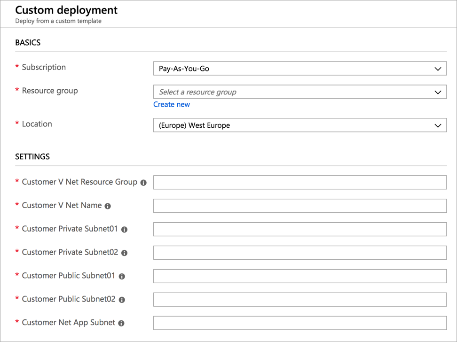
Task: Show info tooltip for Customer Private Subnet02
Action: (x=124, y=253)
